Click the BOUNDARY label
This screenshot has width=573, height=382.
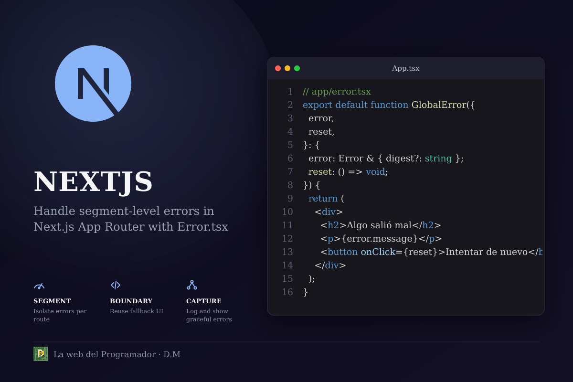(131, 301)
